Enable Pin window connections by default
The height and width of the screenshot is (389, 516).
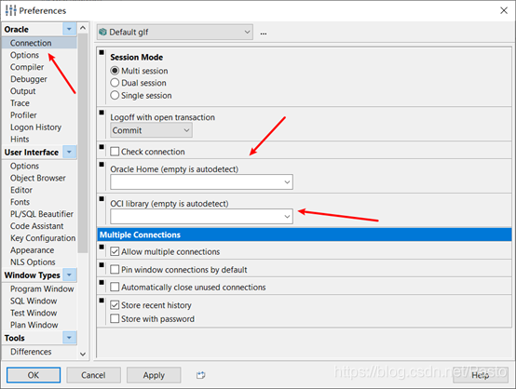tap(115, 270)
